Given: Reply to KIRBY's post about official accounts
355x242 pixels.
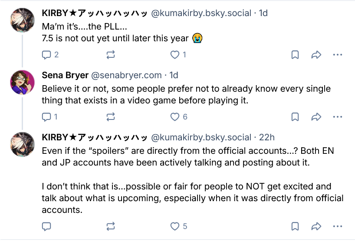Looking at the screenshot, I should [x=46, y=226].
